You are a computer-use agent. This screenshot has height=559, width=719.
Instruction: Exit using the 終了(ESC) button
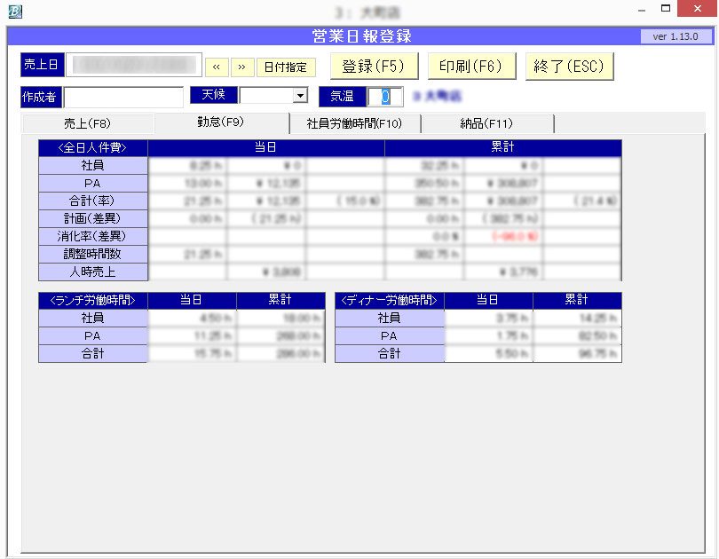tap(569, 67)
